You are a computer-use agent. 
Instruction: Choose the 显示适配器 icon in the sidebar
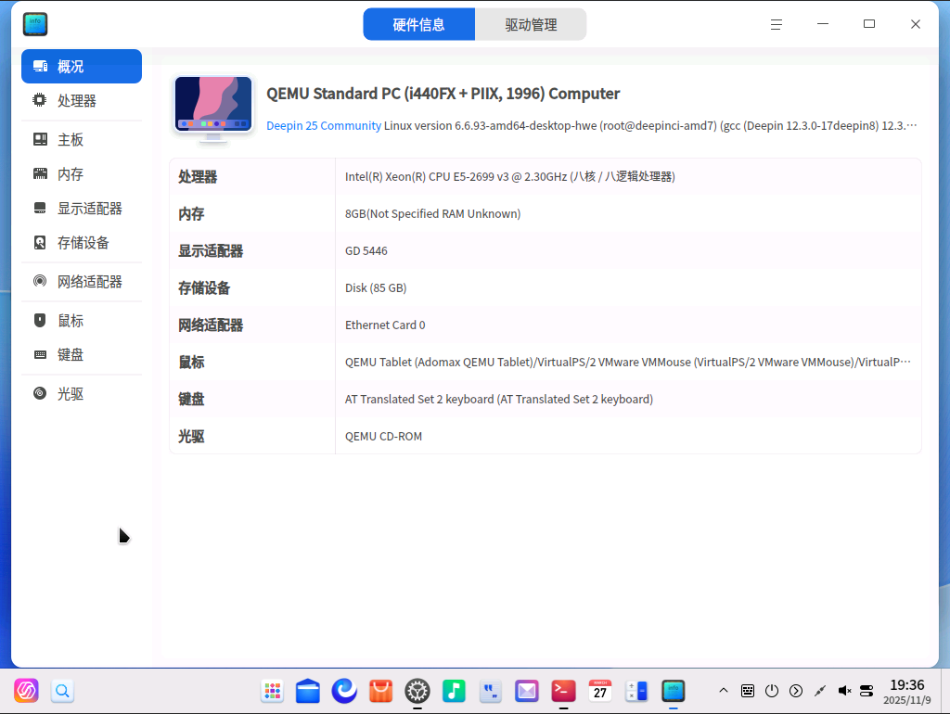click(x=40, y=209)
